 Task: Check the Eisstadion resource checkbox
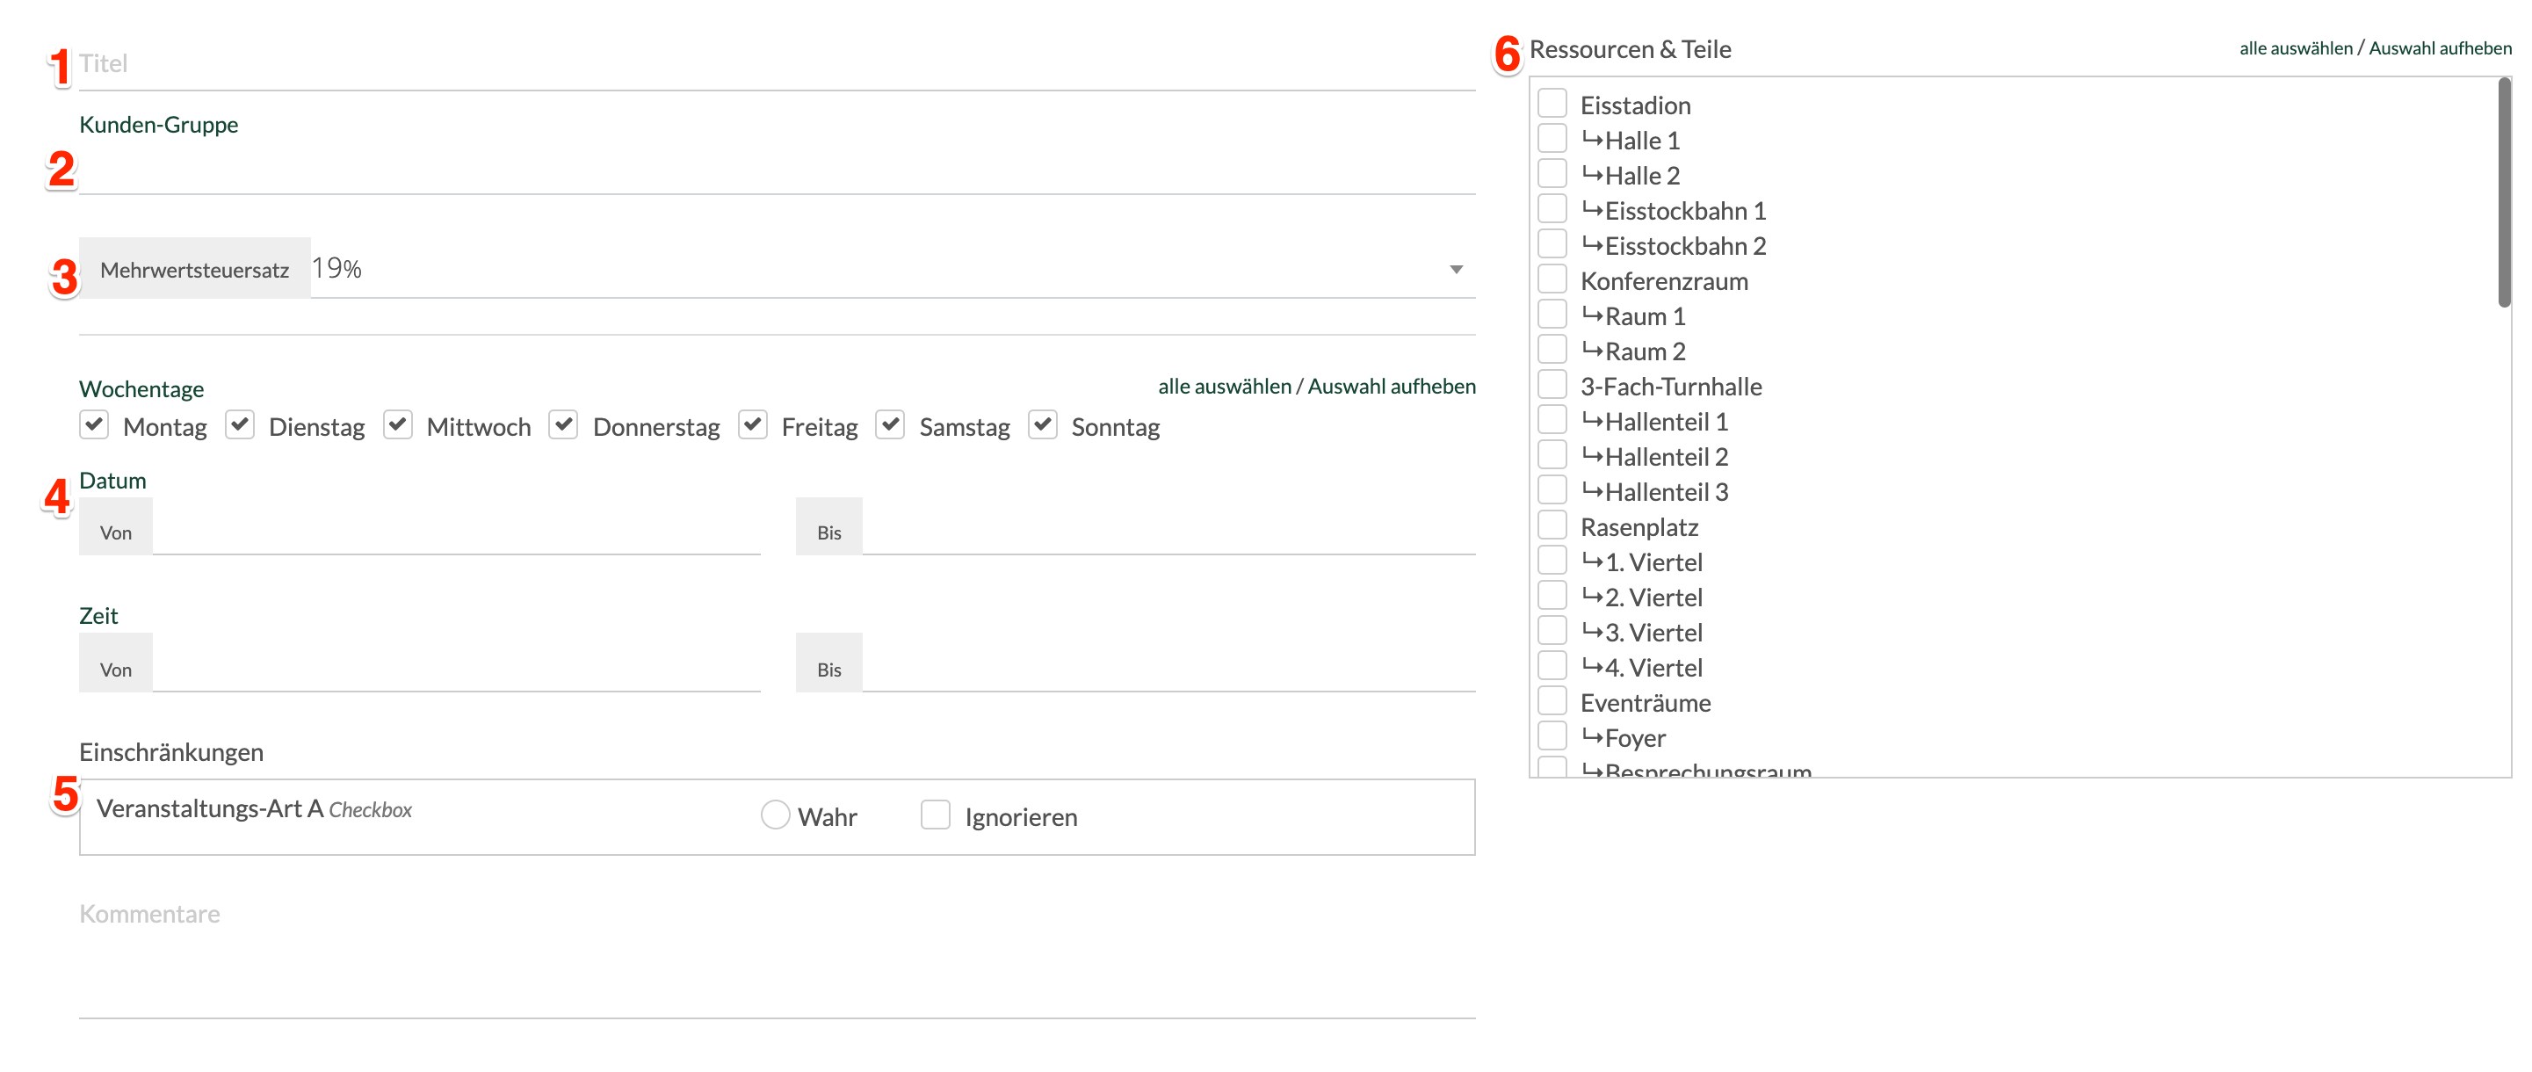(1552, 105)
